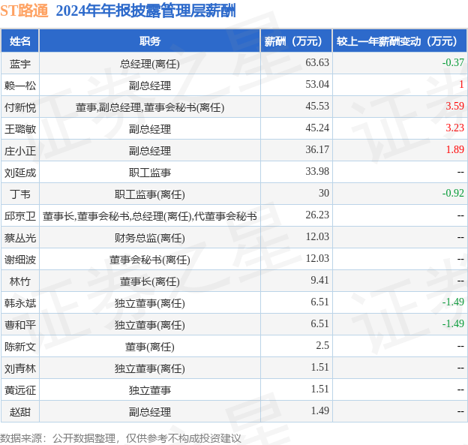Click the 董事长(离任) cell
This screenshot has width=468, height=445.
click(150, 282)
